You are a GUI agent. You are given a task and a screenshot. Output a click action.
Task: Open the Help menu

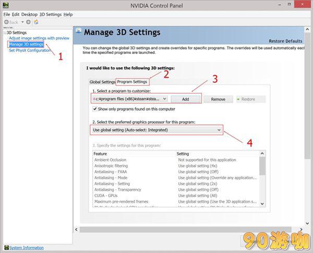(68, 15)
